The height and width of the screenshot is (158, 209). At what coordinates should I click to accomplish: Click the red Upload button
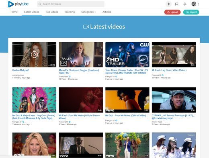pos(172,12)
